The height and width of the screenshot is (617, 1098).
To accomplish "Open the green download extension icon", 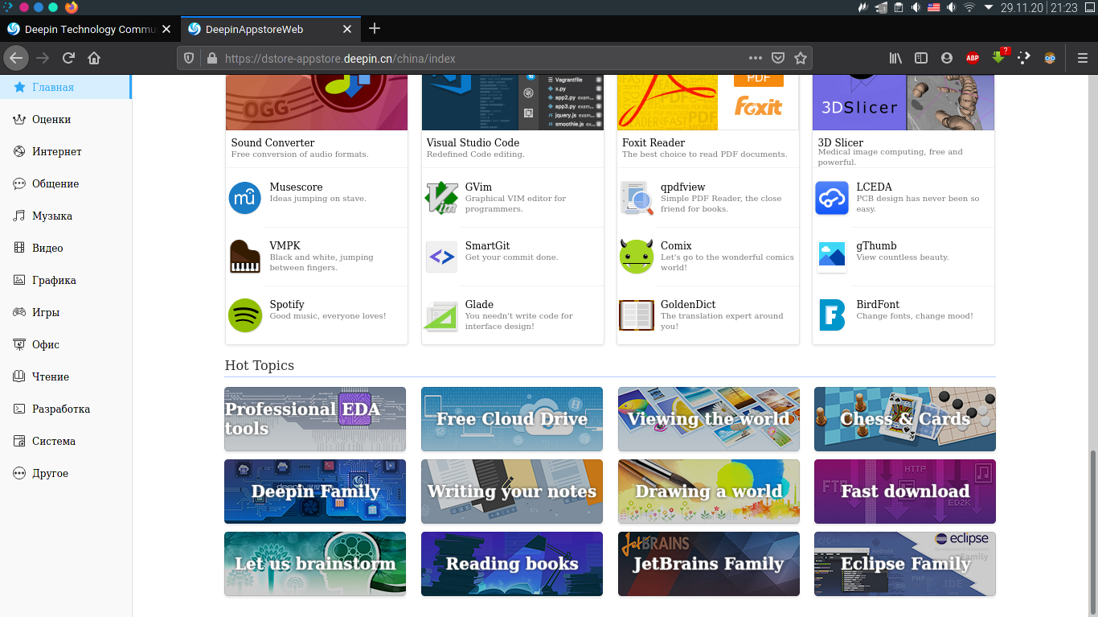I will tap(999, 57).
